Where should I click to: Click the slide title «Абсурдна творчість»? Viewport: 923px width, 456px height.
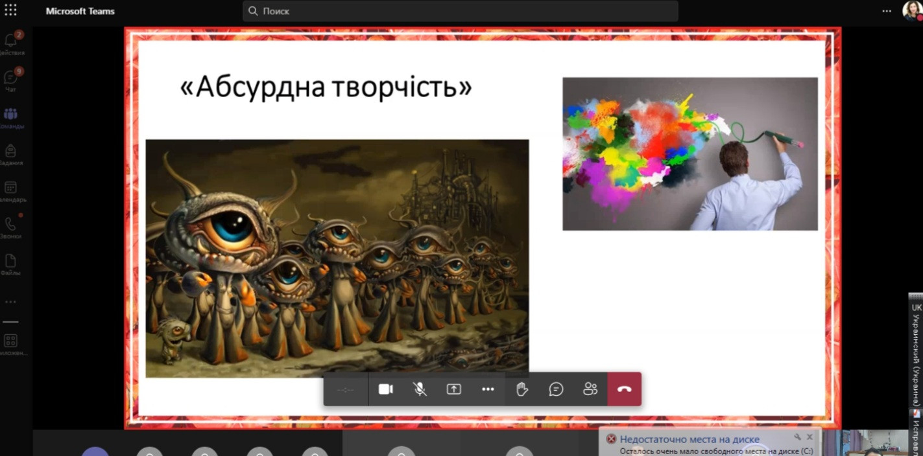coord(326,87)
